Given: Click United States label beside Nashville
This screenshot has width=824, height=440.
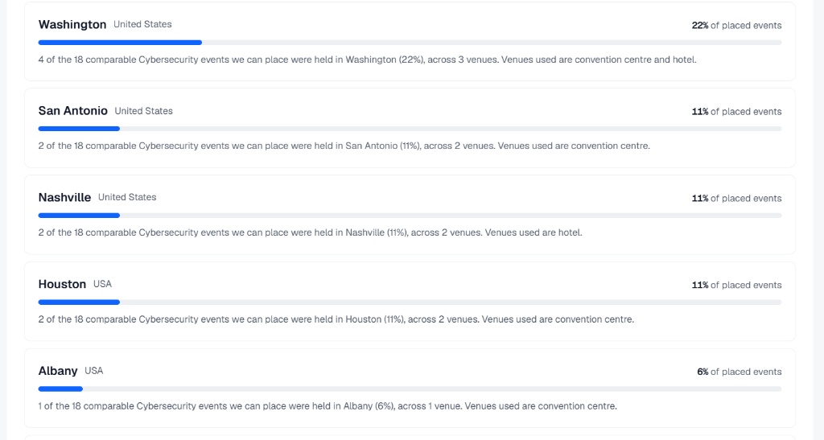Looking at the screenshot, I should [x=127, y=197].
